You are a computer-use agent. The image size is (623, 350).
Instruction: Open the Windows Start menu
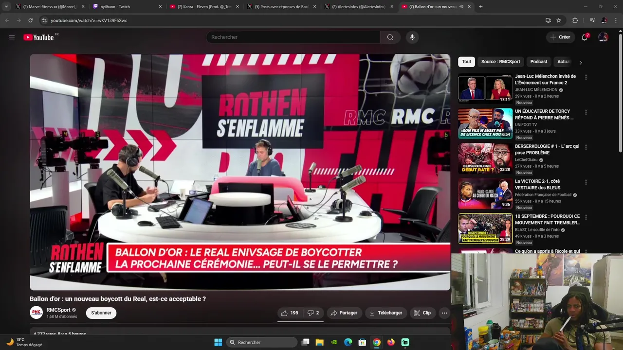click(x=218, y=342)
